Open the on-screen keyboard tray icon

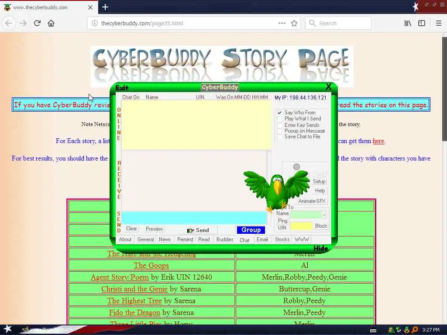[373, 331]
